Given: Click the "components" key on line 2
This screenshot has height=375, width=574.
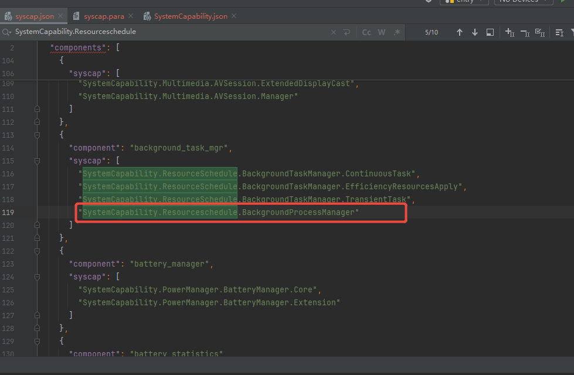Looking at the screenshot, I should 78,47.
